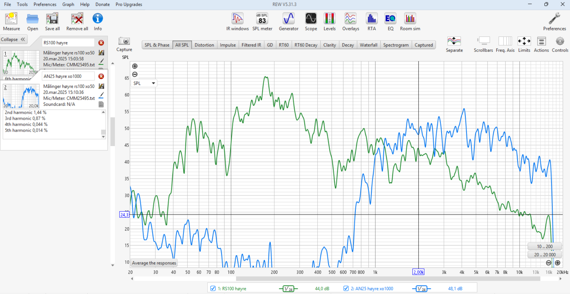This screenshot has height=294, width=570.
Task: Open the Graph menu
Action: tap(68, 4)
